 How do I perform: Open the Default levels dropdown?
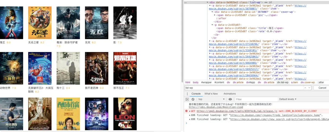(288, 99)
